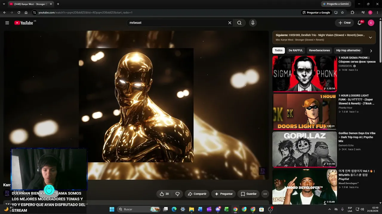Open a new browser tab
382x214 pixels.
[58, 4]
